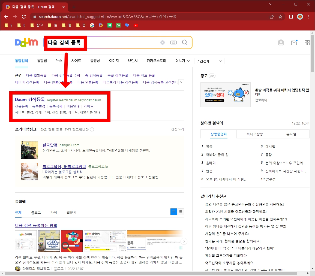Open Daum 검색등록 result link

(30, 99)
